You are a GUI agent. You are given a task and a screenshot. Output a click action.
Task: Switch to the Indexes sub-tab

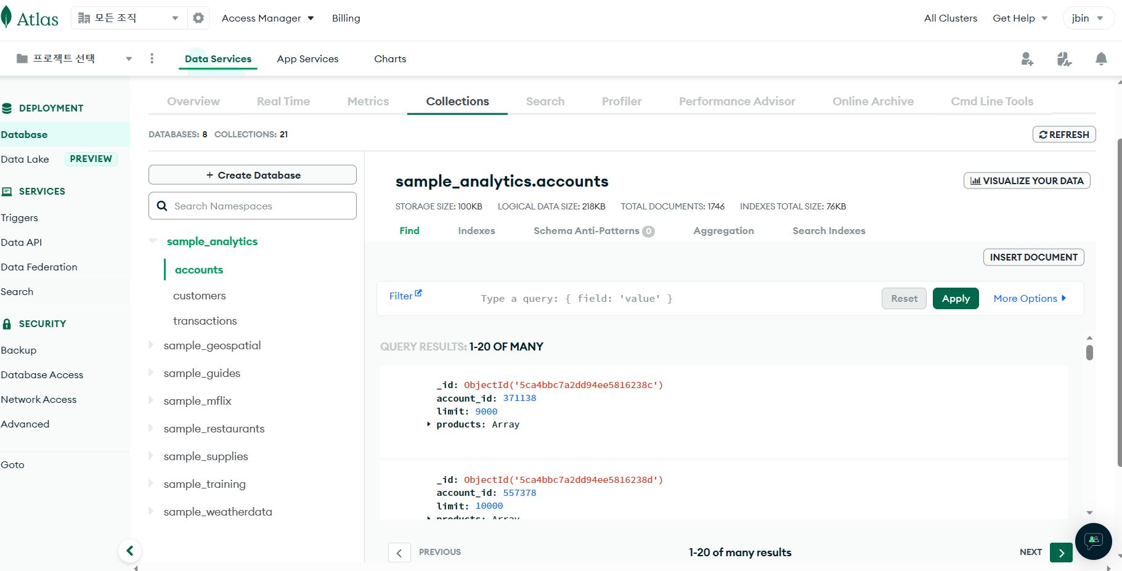coord(476,230)
